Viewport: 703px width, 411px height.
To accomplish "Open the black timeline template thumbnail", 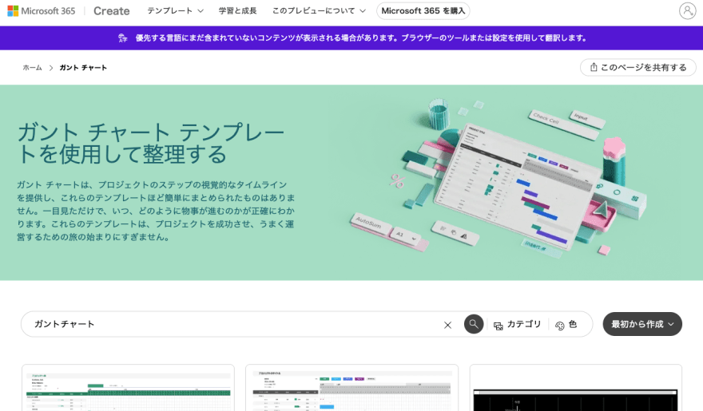I will click(x=576, y=388).
